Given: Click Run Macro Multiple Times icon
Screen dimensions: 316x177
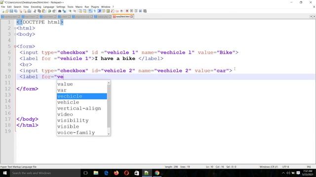Looking at the screenshot, I should click(140, 11).
